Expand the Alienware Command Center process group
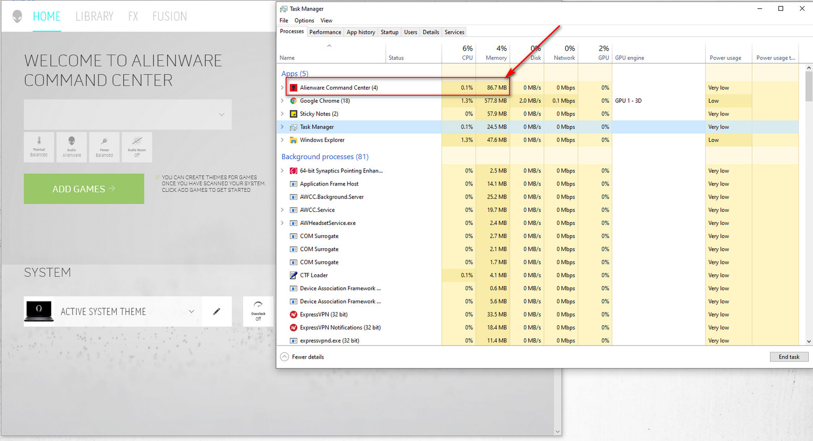Screen dimensions: 813x441 pos(282,88)
